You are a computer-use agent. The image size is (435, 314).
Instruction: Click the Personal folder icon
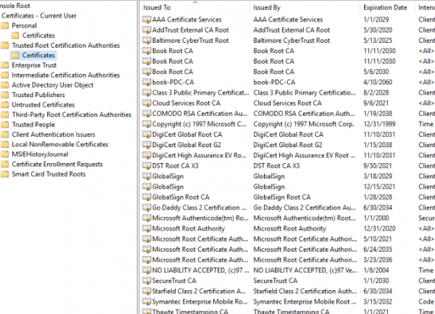coord(6,25)
